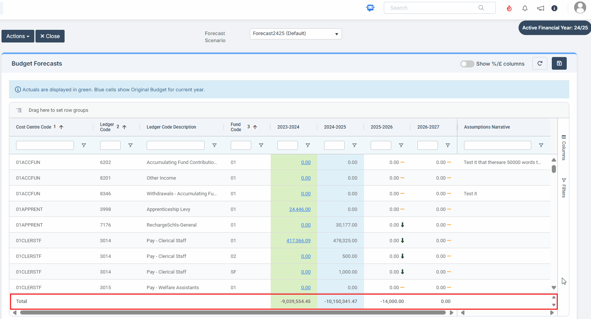Sort by 2024-2025 column header
The height and width of the screenshot is (319, 591).
[x=335, y=127]
